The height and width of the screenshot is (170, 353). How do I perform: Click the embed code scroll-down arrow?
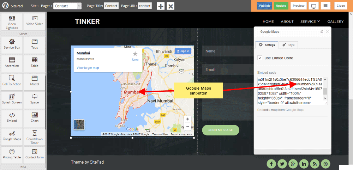click(x=325, y=98)
